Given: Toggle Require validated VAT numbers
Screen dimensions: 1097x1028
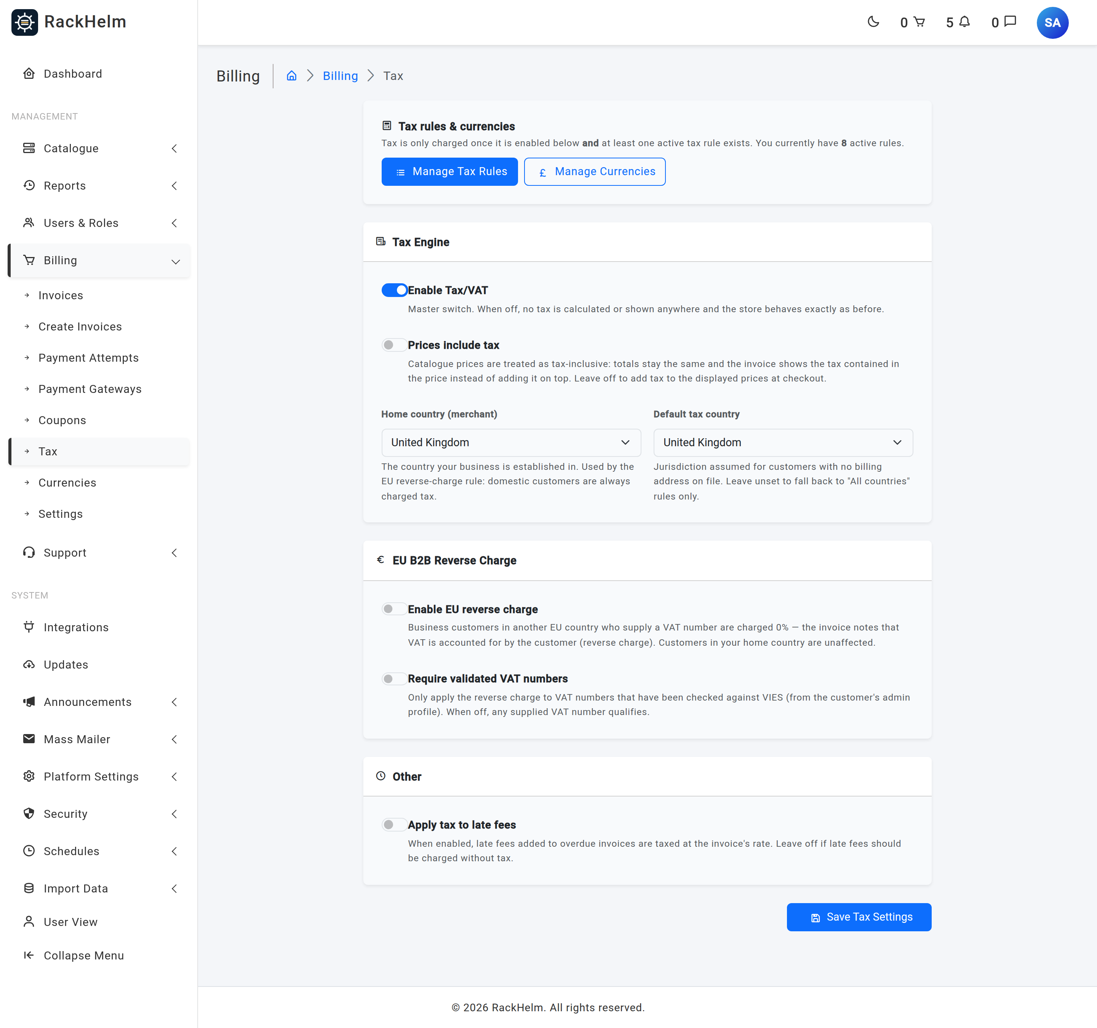Looking at the screenshot, I should [x=395, y=678].
